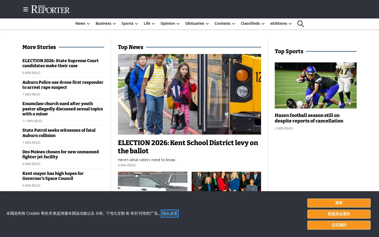Viewport: 379px width, 237px height.
Task: Open the Contests menu item
Action: (x=222, y=23)
